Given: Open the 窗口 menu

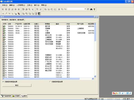Looking at the screenshot, I should pyautogui.click(x=37, y=5).
